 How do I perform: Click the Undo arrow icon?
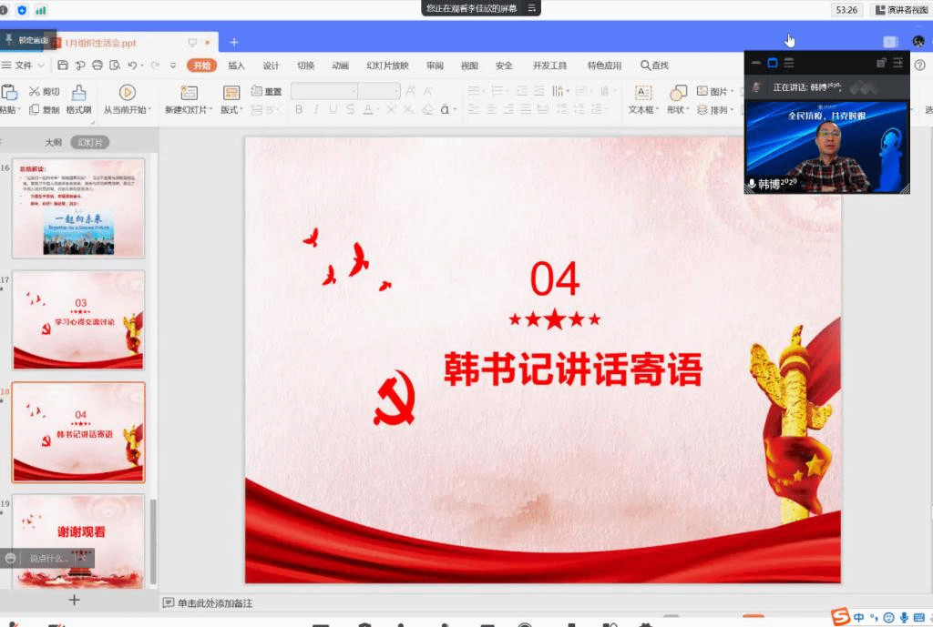click(133, 66)
